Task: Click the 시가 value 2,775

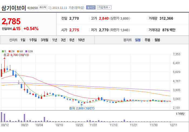Action: (74, 30)
